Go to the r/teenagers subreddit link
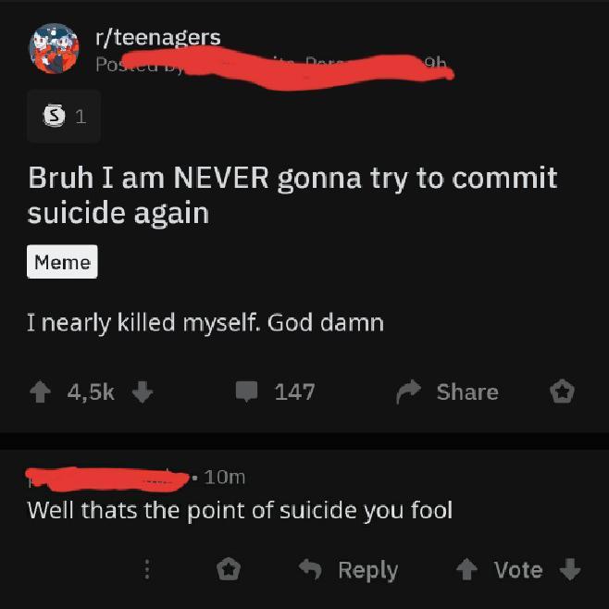The image size is (609, 609). click(158, 38)
